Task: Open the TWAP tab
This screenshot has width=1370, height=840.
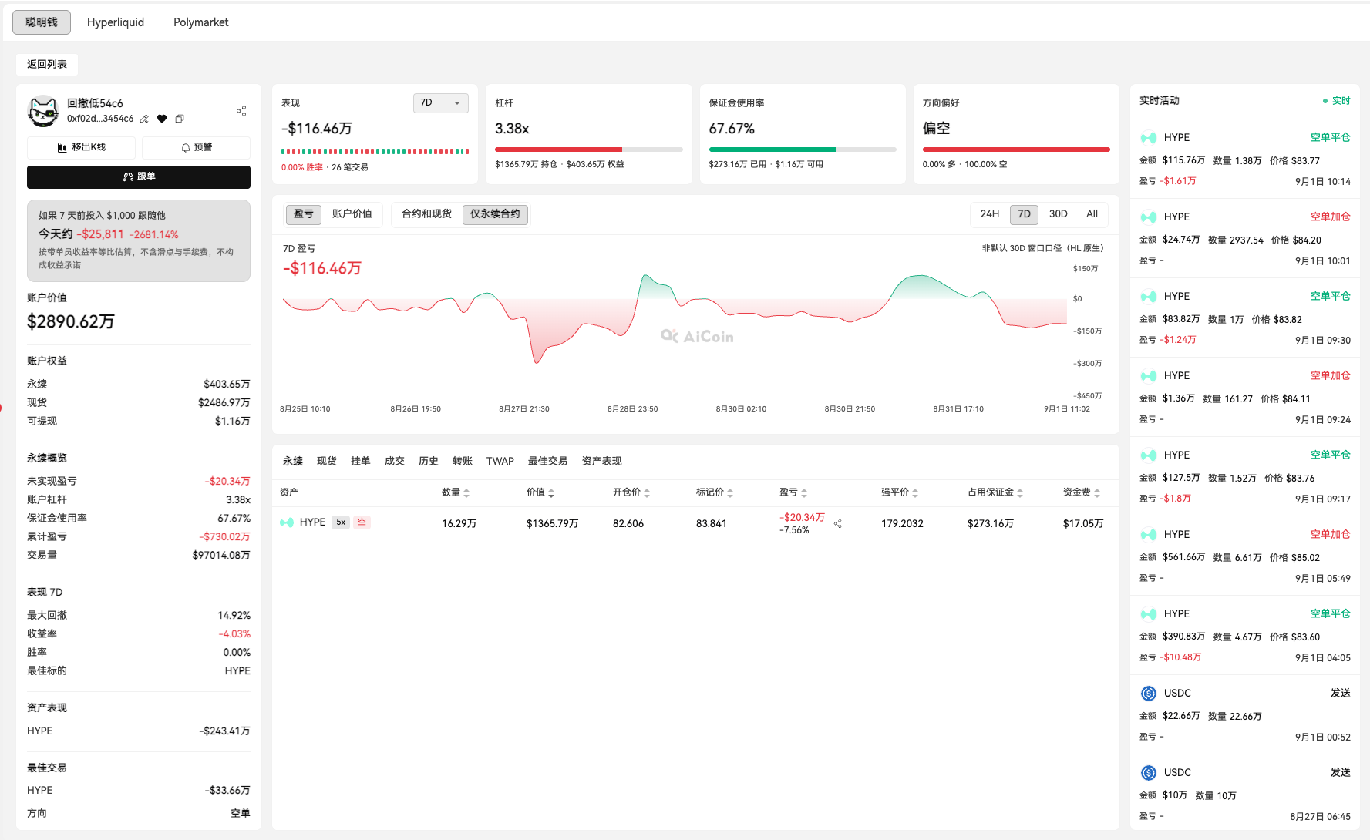Action: click(x=500, y=462)
